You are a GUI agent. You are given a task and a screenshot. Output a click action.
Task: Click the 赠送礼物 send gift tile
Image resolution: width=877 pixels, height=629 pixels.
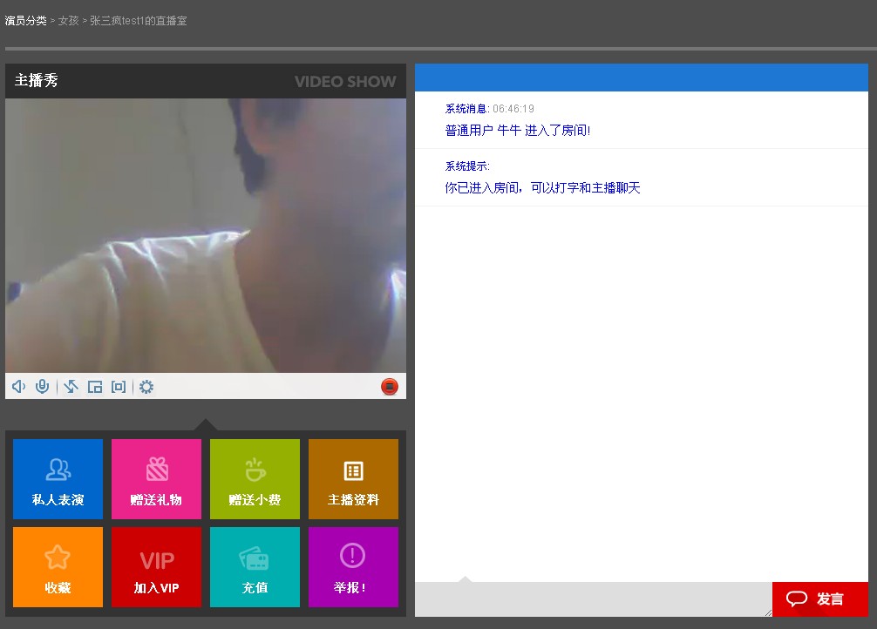156,479
